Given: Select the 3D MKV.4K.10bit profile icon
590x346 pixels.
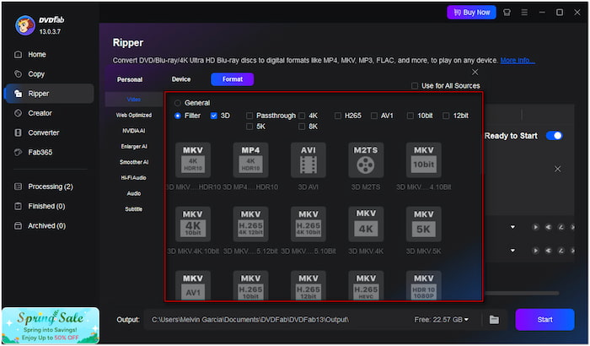Looking at the screenshot, I should pyautogui.click(x=193, y=224).
